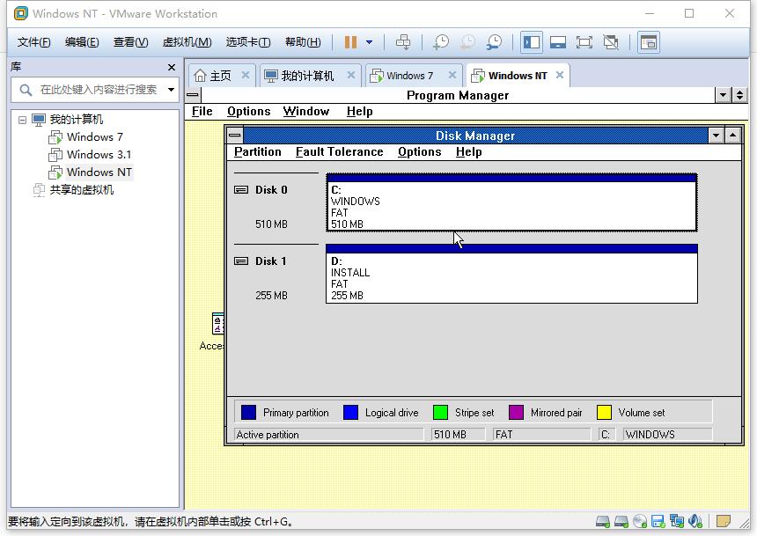This screenshot has width=757, height=536.
Task: Toggle the library sidebar view icon
Action: 531,42
